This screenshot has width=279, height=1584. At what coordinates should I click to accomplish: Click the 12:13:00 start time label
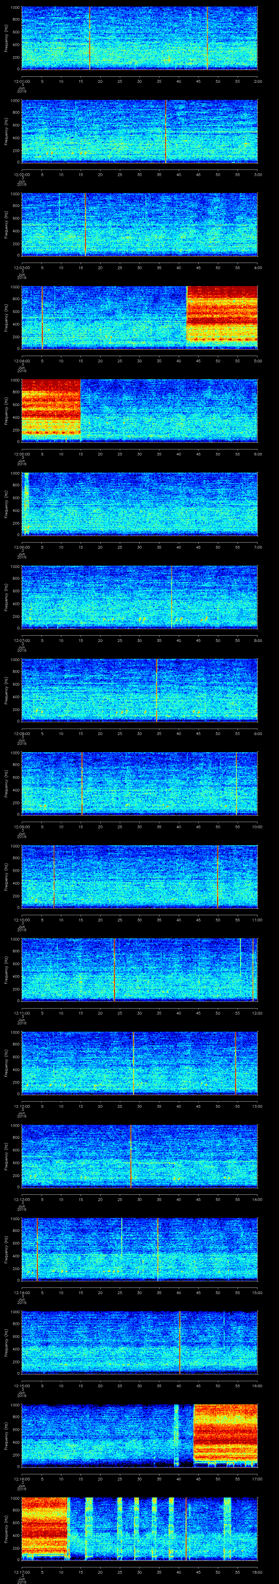tap(22, 1199)
